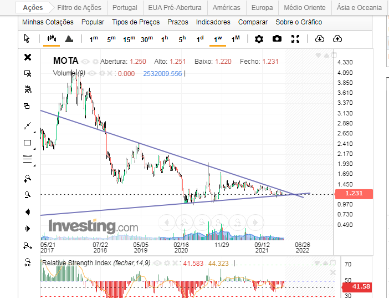
Task: Remove Relative Strength Index with its legend X
Action: 175,263
